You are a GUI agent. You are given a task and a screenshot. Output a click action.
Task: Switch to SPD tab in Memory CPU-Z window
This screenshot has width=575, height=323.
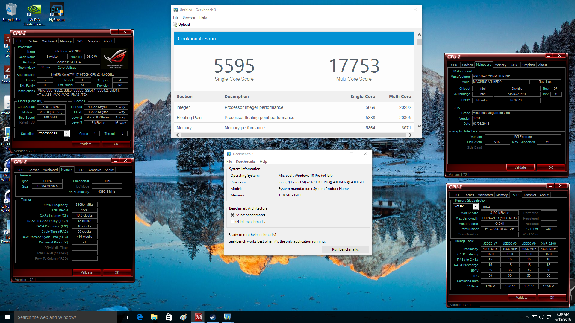pyautogui.click(x=81, y=170)
